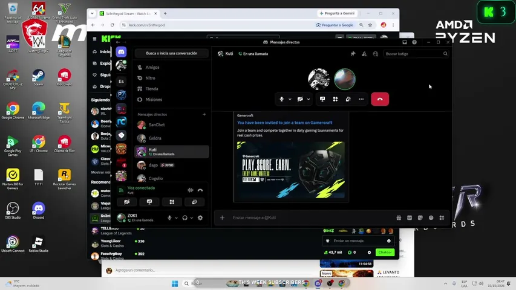Open dago direct message

(x=171, y=165)
